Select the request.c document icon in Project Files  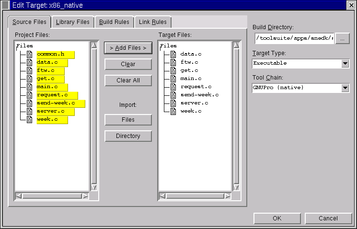pos(30,95)
